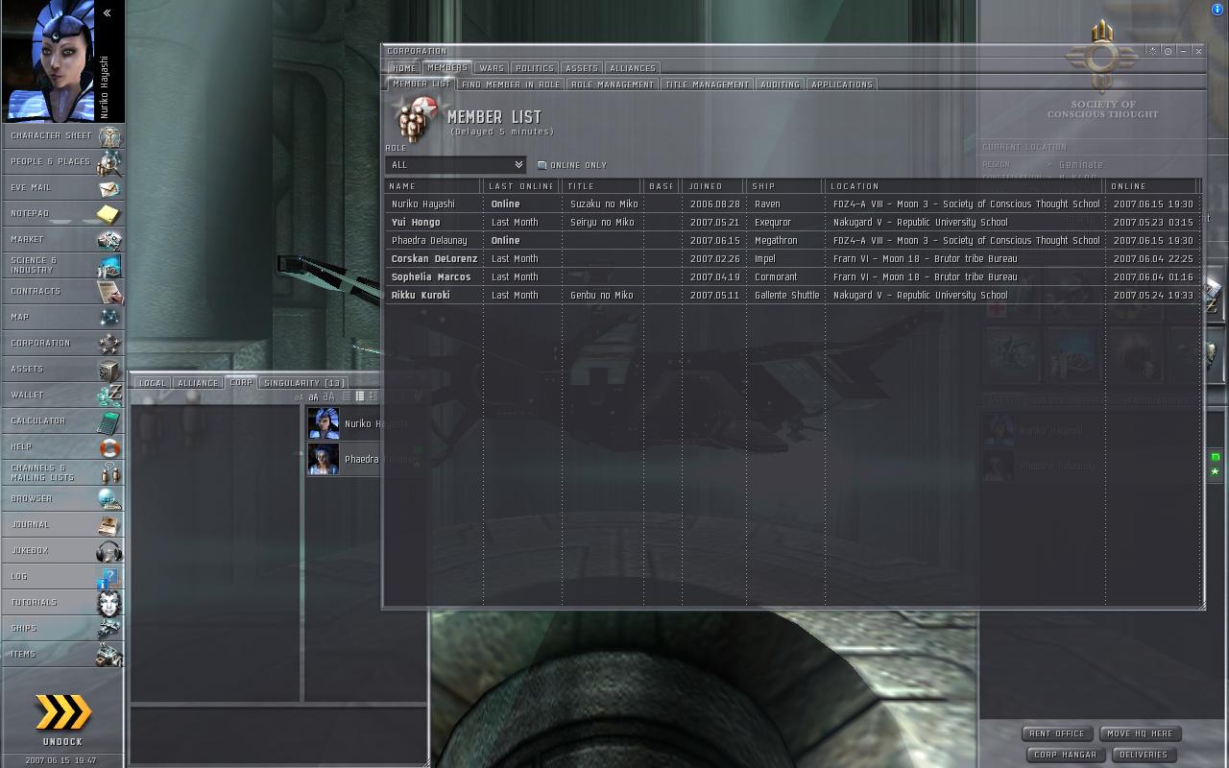The width and height of the screenshot is (1229, 768).
Task: Click the character portrait at top-left
Action: 50,60
